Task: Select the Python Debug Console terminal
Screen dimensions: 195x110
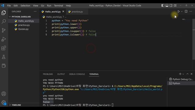Action: 181,79
